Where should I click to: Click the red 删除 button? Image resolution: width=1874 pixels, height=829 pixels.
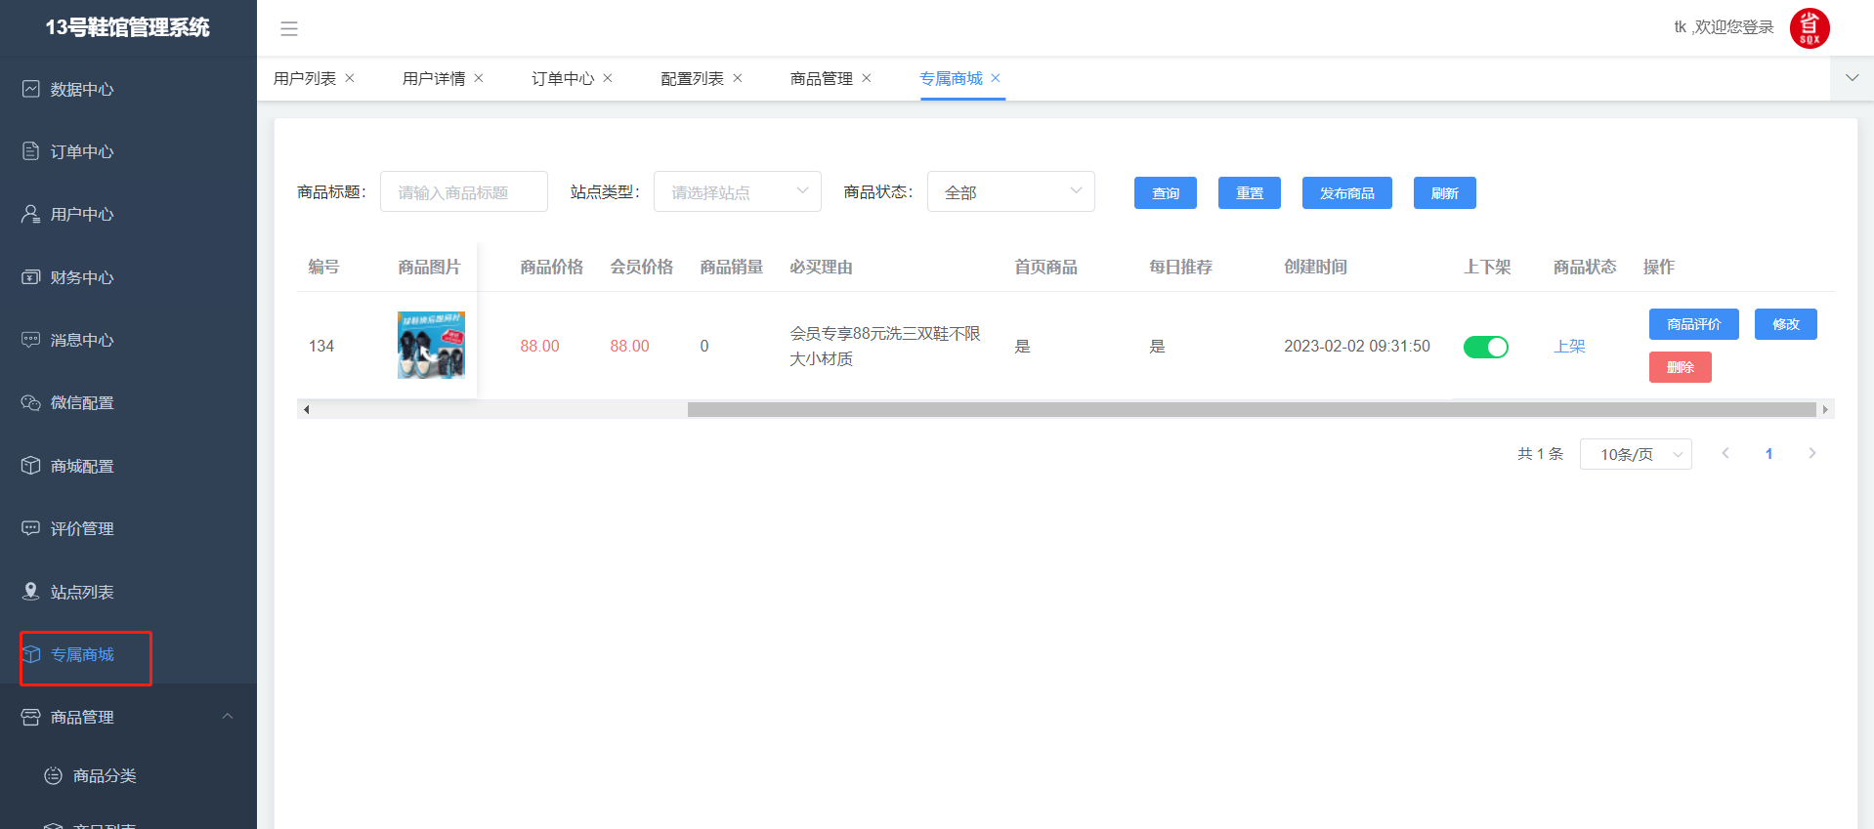point(1680,367)
